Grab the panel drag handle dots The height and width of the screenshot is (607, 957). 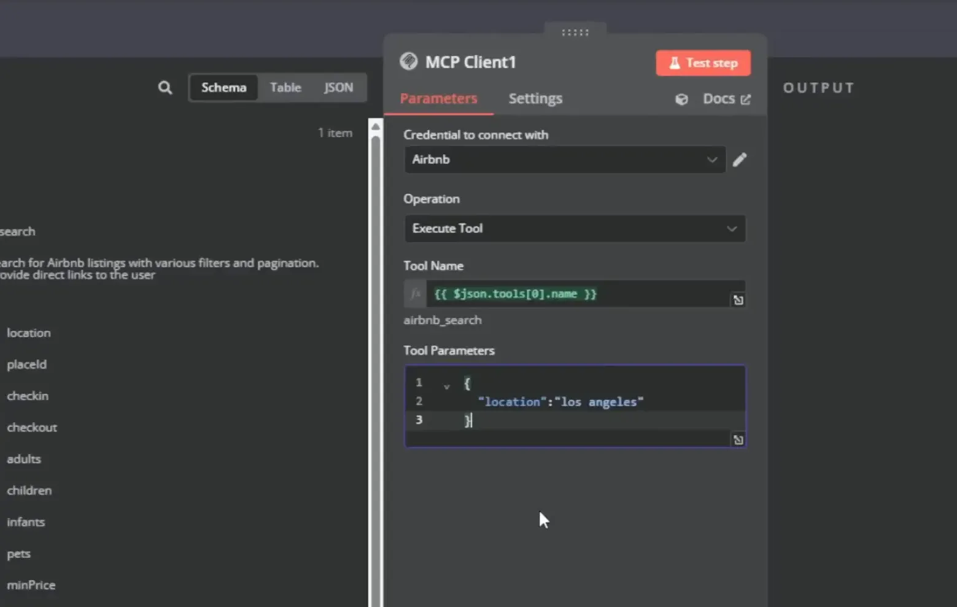(x=575, y=33)
